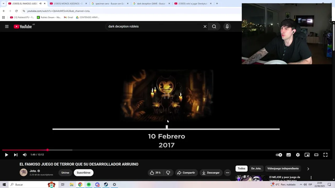Go to YouTube home via logo
Viewport: 335px width, 188px height.
[23, 26]
